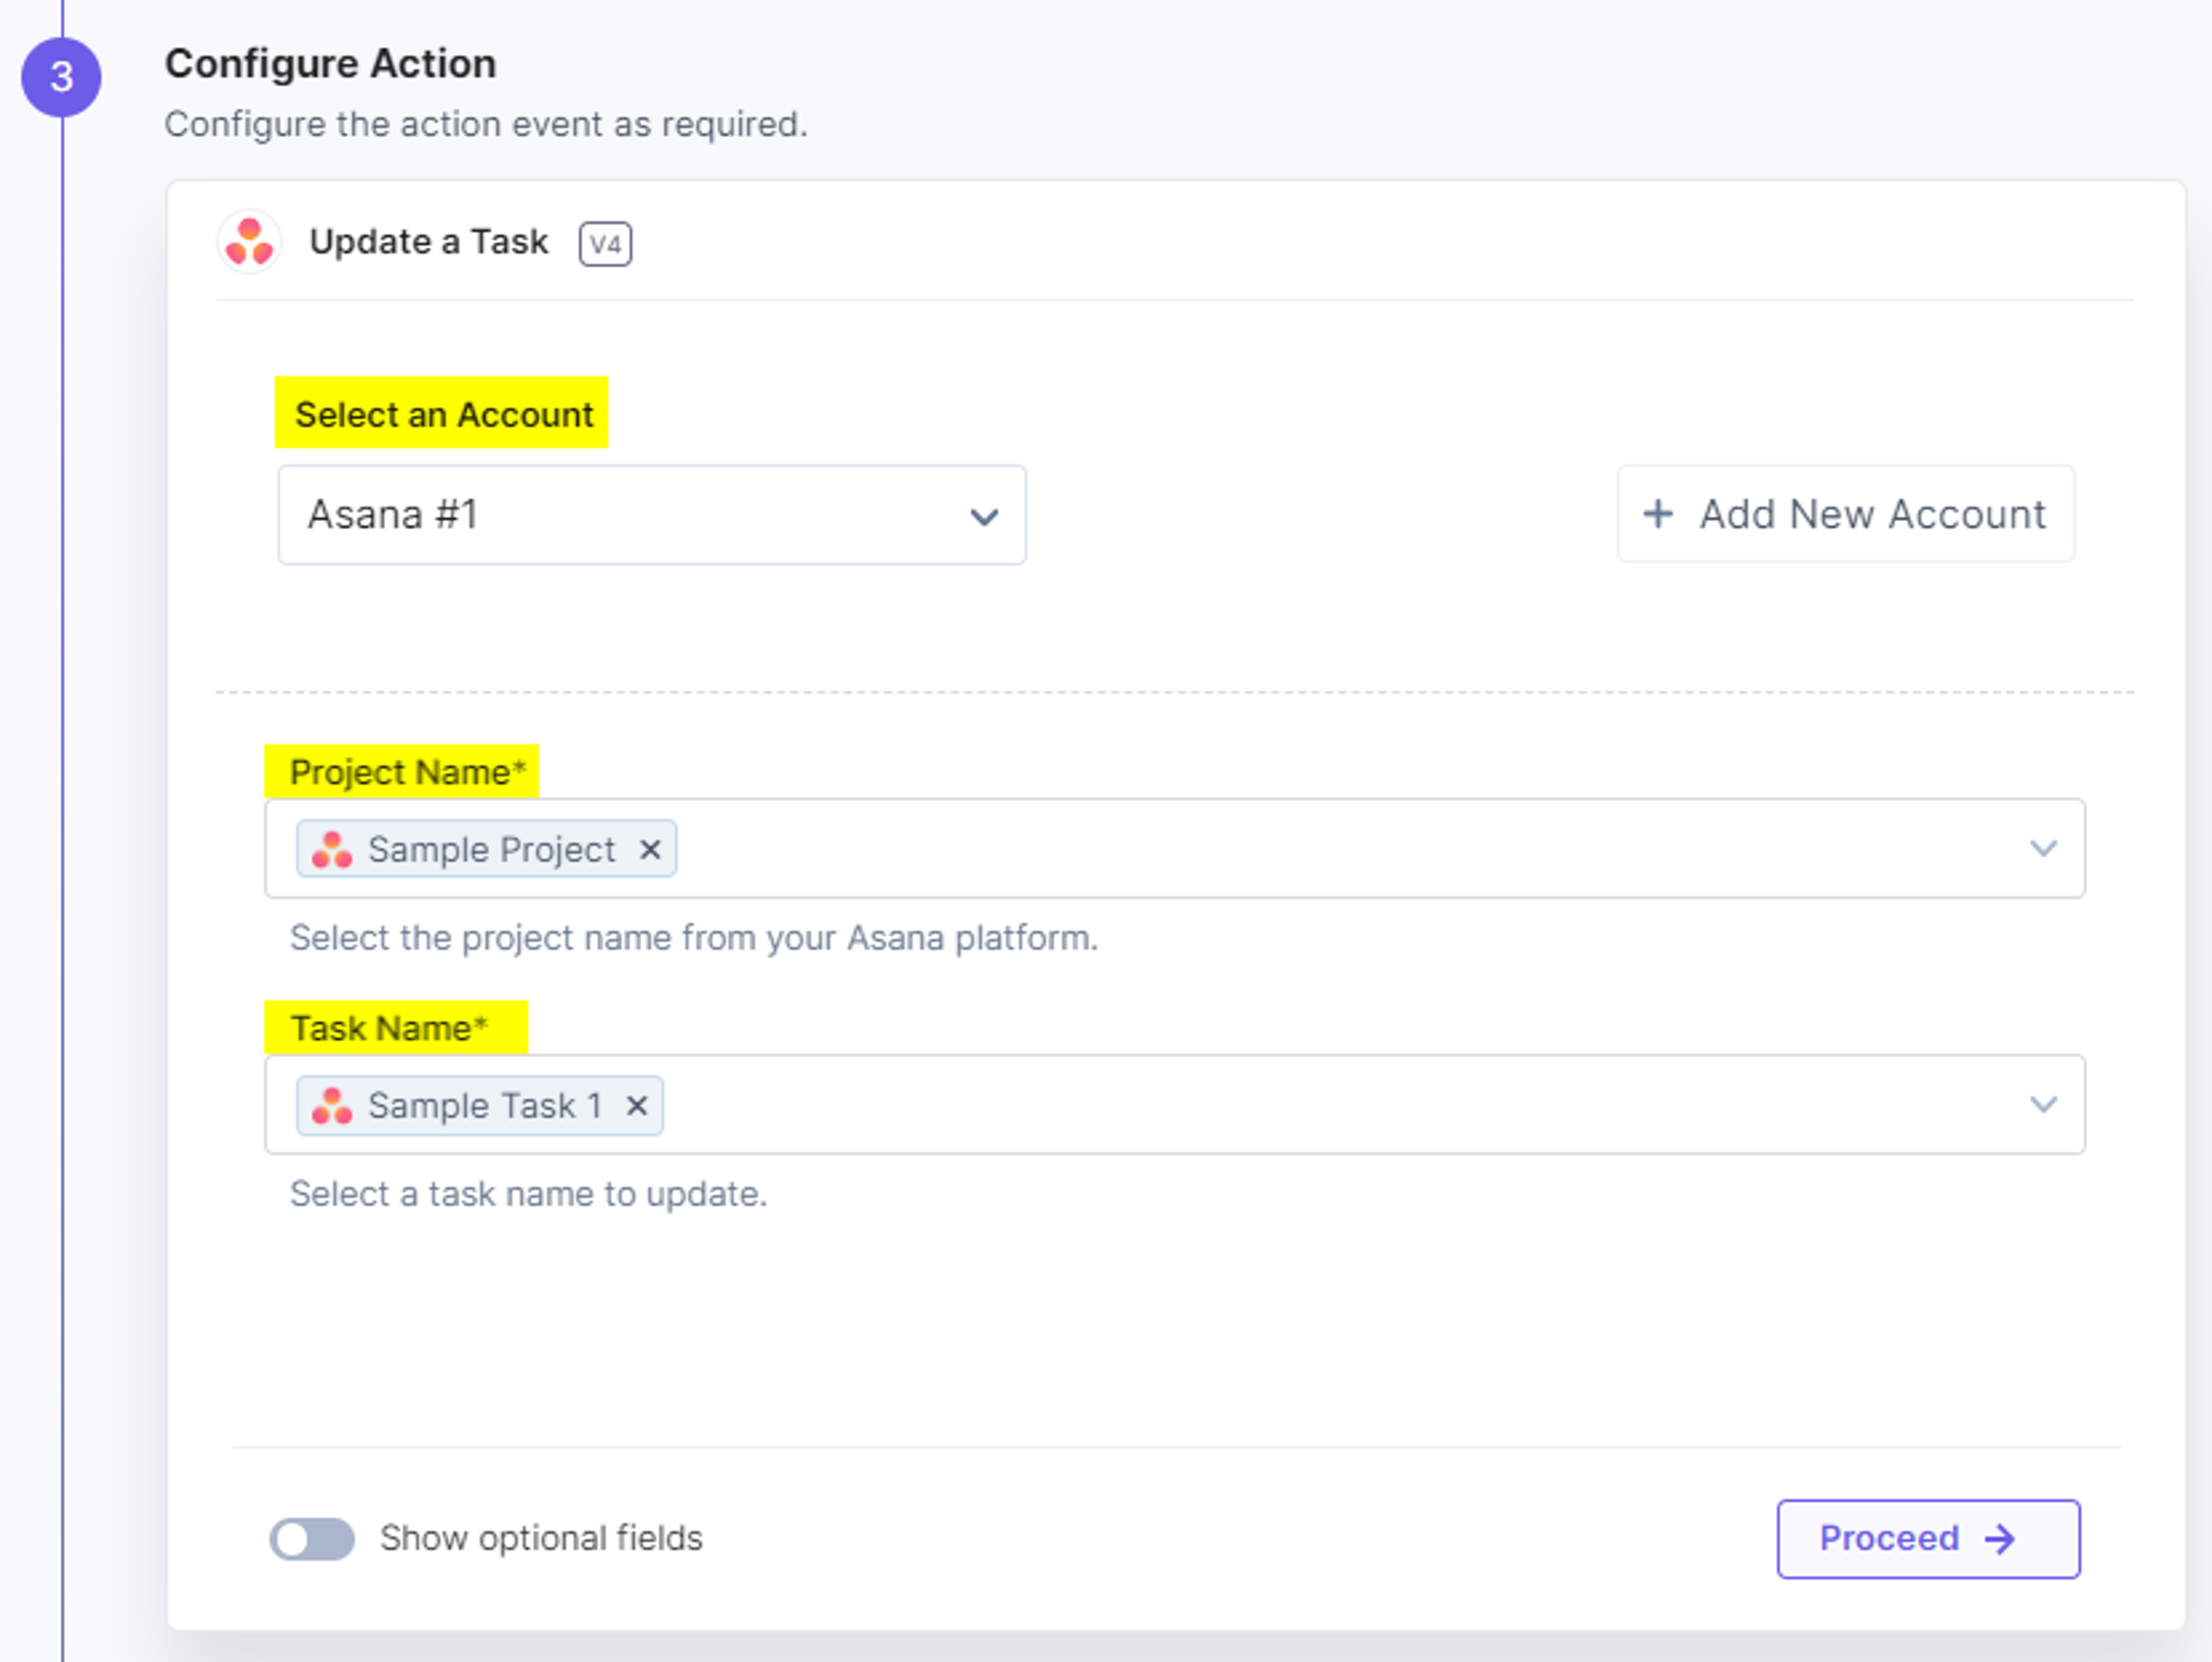Image resolution: width=2212 pixels, height=1662 pixels.
Task: Click the Sample Project chip text
Action: pyautogui.click(x=491, y=849)
